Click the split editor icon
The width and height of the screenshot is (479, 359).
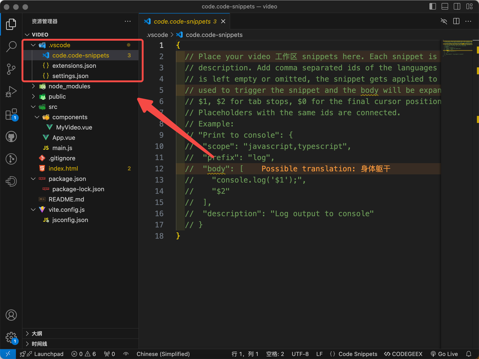tap(456, 21)
